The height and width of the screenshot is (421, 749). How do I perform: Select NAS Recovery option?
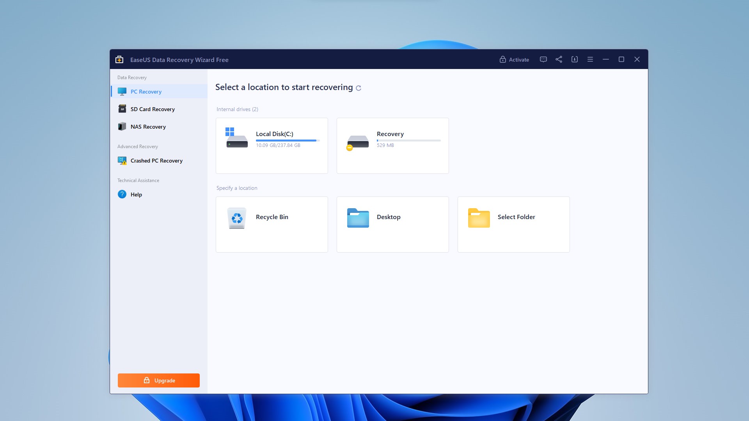(x=147, y=126)
